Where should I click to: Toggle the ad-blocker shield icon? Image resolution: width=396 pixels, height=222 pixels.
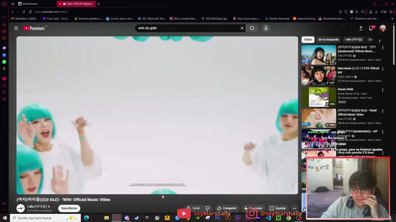coord(351,12)
